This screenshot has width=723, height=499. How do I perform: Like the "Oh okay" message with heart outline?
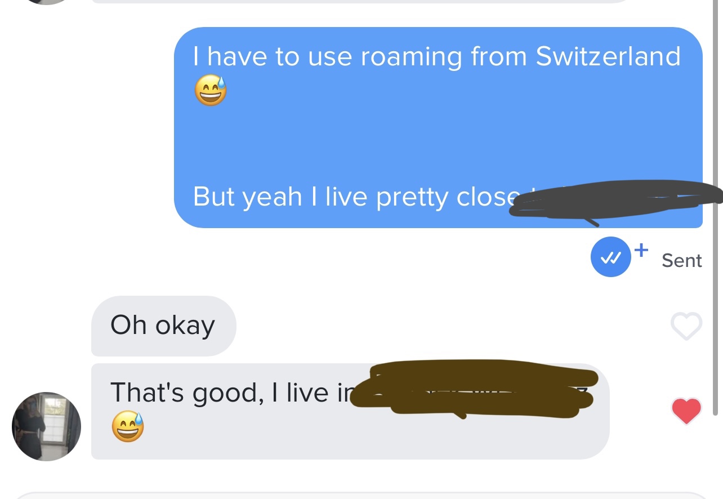click(x=686, y=326)
